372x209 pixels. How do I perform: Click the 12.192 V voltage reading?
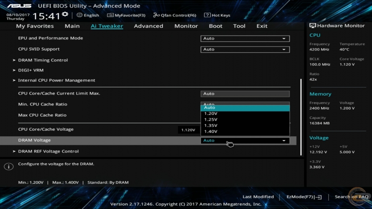point(318,152)
